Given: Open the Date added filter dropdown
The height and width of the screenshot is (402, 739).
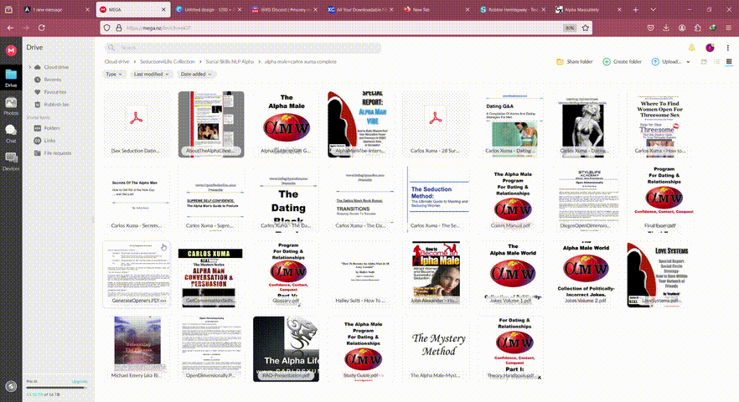Looking at the screenshot, I should pyautogui.click(x=195, y=74).
